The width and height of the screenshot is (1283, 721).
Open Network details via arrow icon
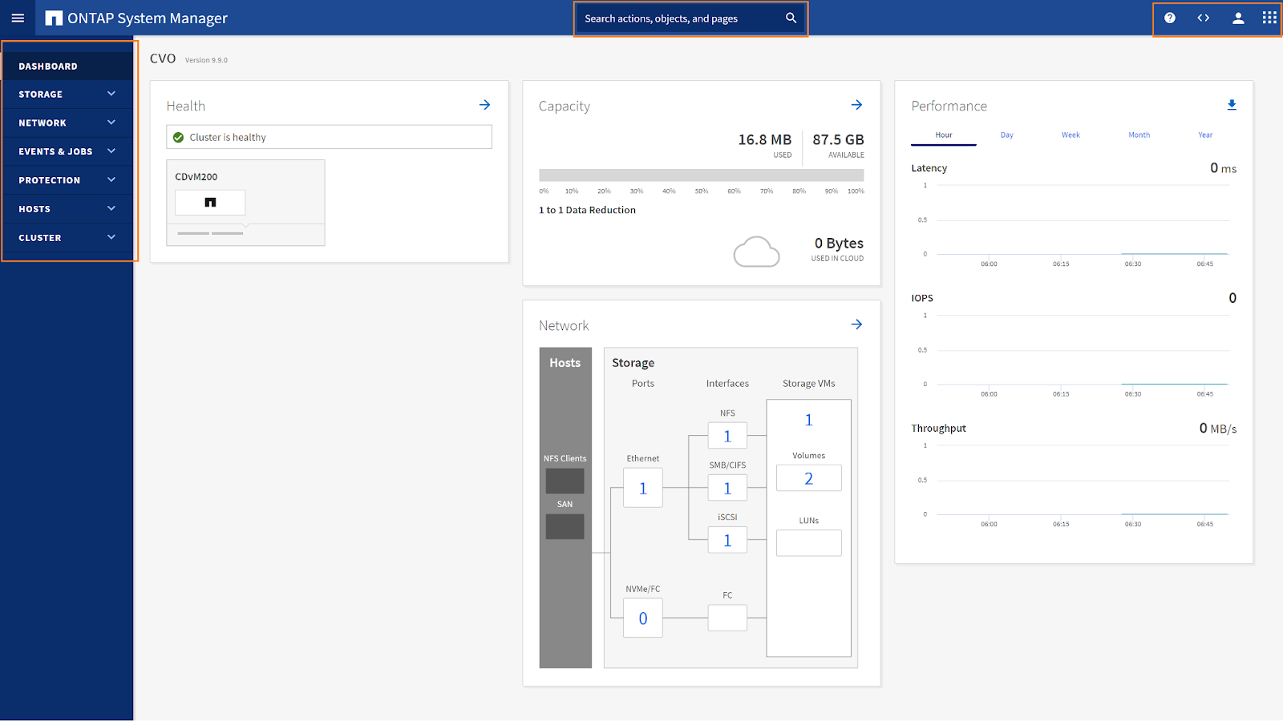(856, 324)
